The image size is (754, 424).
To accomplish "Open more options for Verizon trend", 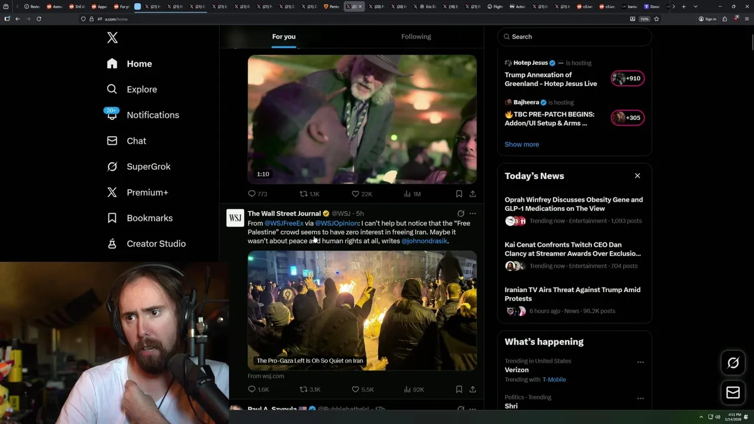I will coord(640,362).
